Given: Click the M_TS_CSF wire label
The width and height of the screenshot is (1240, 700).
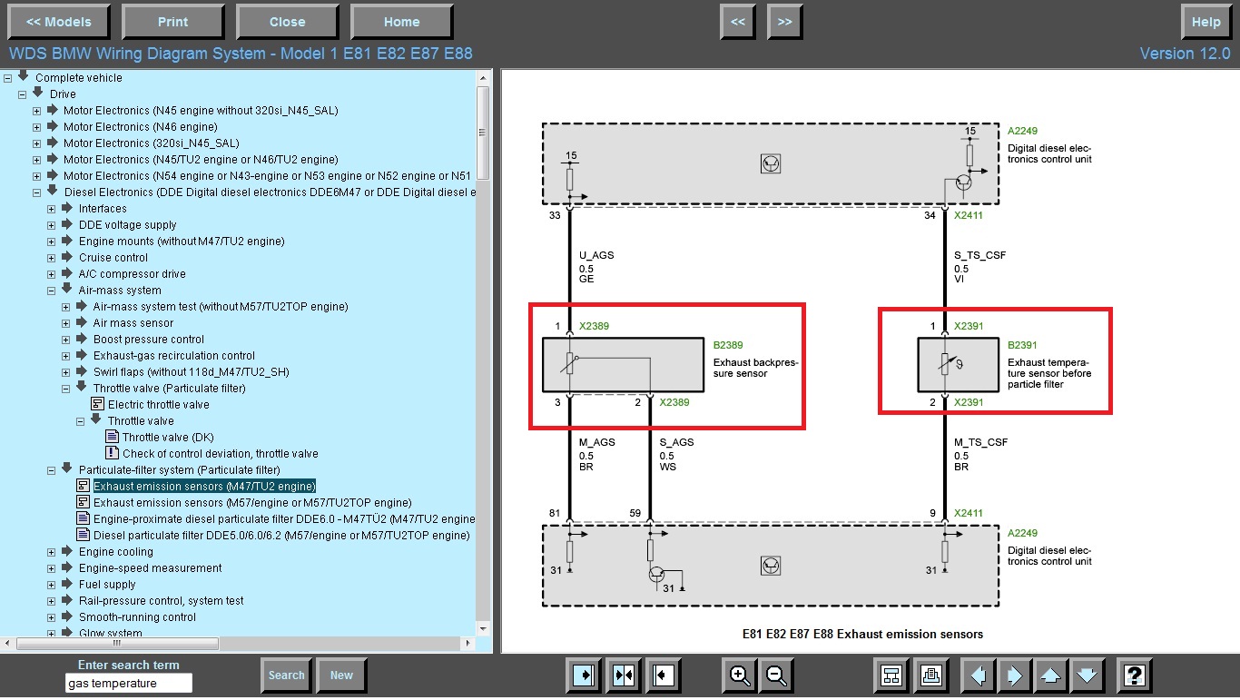Looking at the screenshot, I should point(980,442).
